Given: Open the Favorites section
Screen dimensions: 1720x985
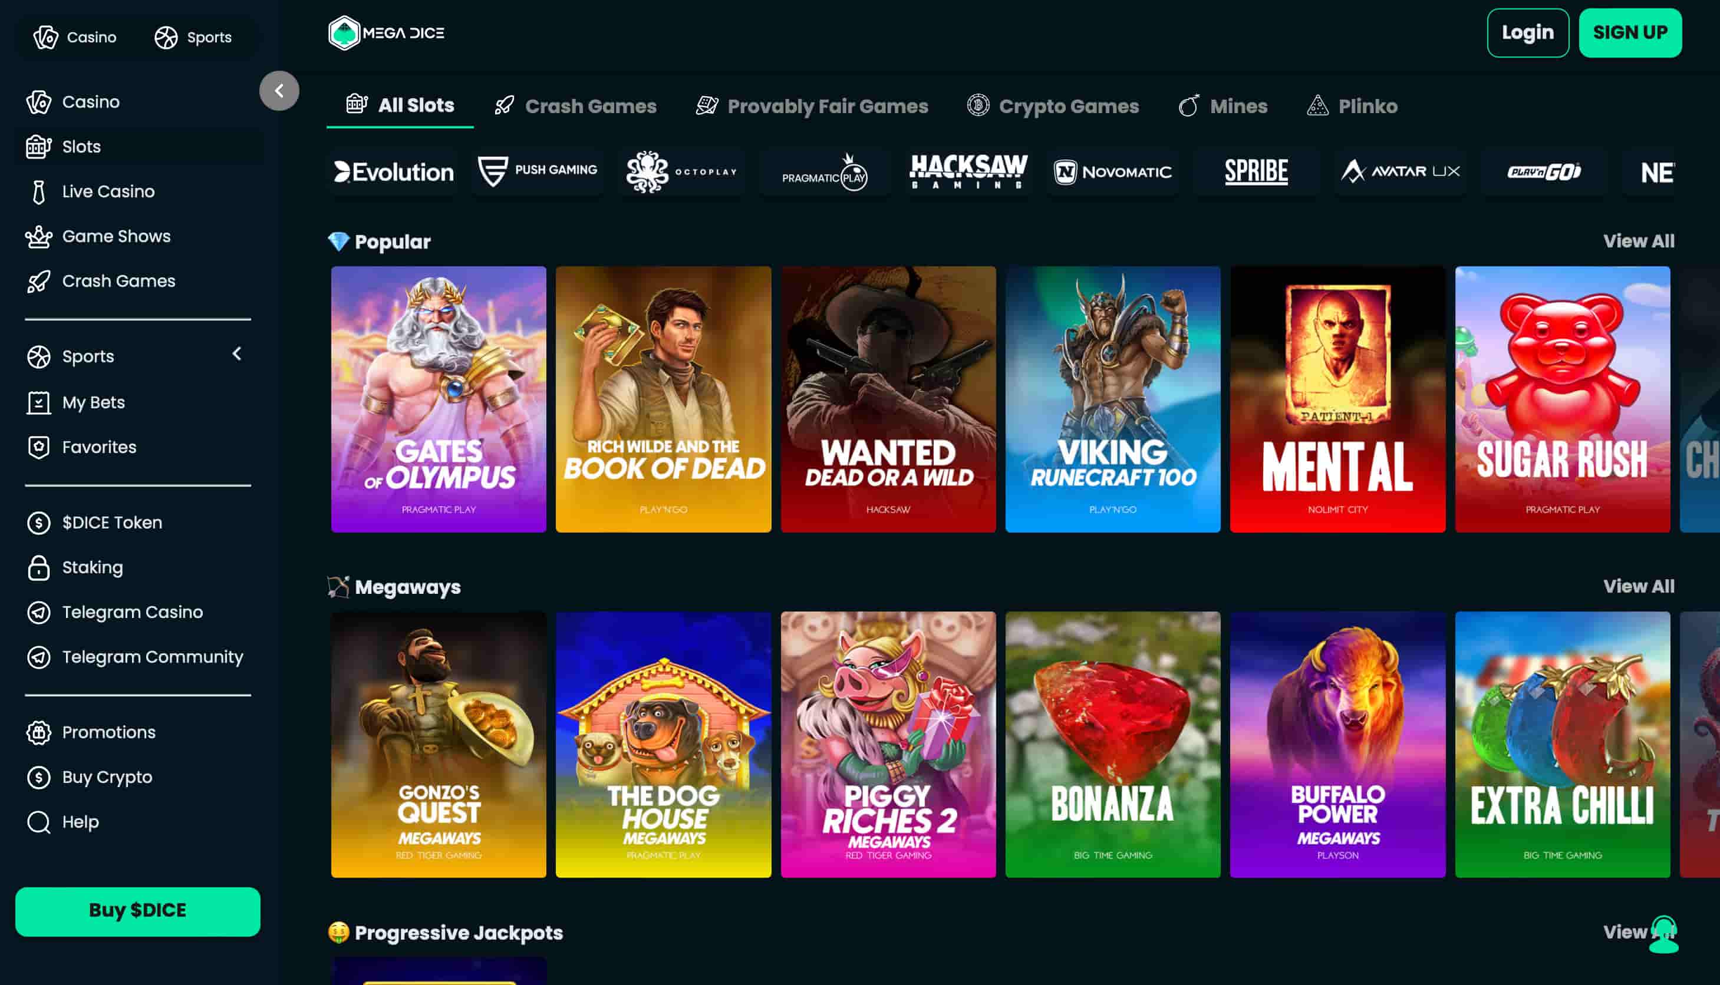Looking at the screenshot, I should [x=99, y=447].
